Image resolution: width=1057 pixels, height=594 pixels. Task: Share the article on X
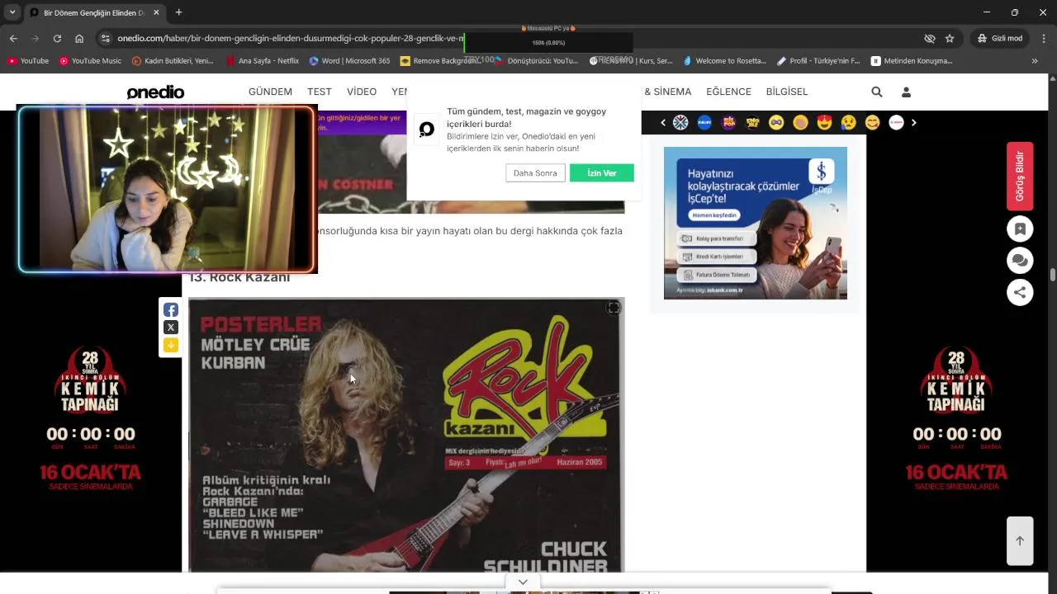click(171, 328)
